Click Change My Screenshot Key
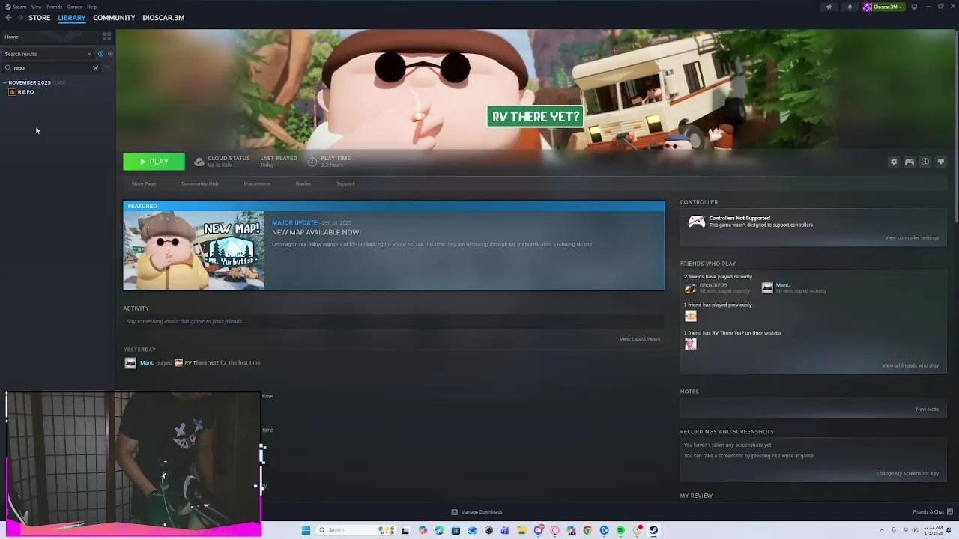This screenshot has height=539, width=959. (907, 473)
